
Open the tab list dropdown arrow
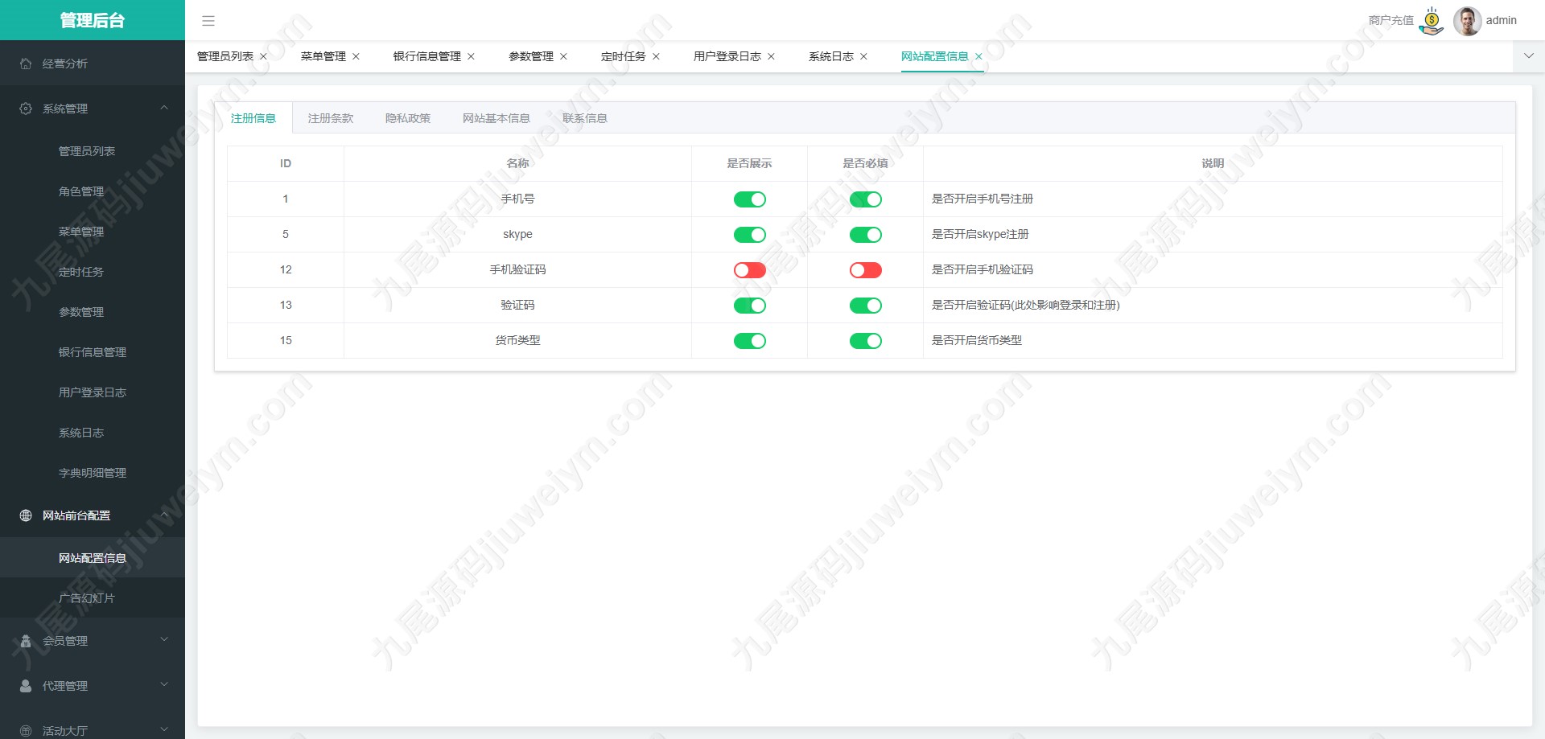point(1529,56)
